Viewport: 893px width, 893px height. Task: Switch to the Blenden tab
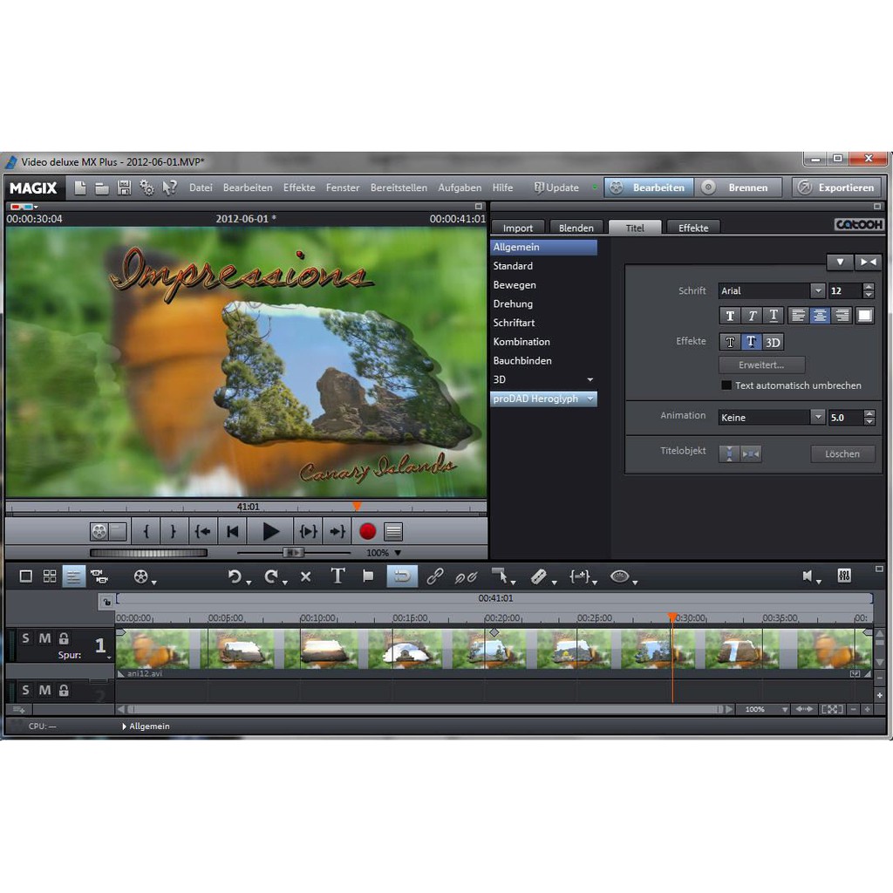[576, 228]
